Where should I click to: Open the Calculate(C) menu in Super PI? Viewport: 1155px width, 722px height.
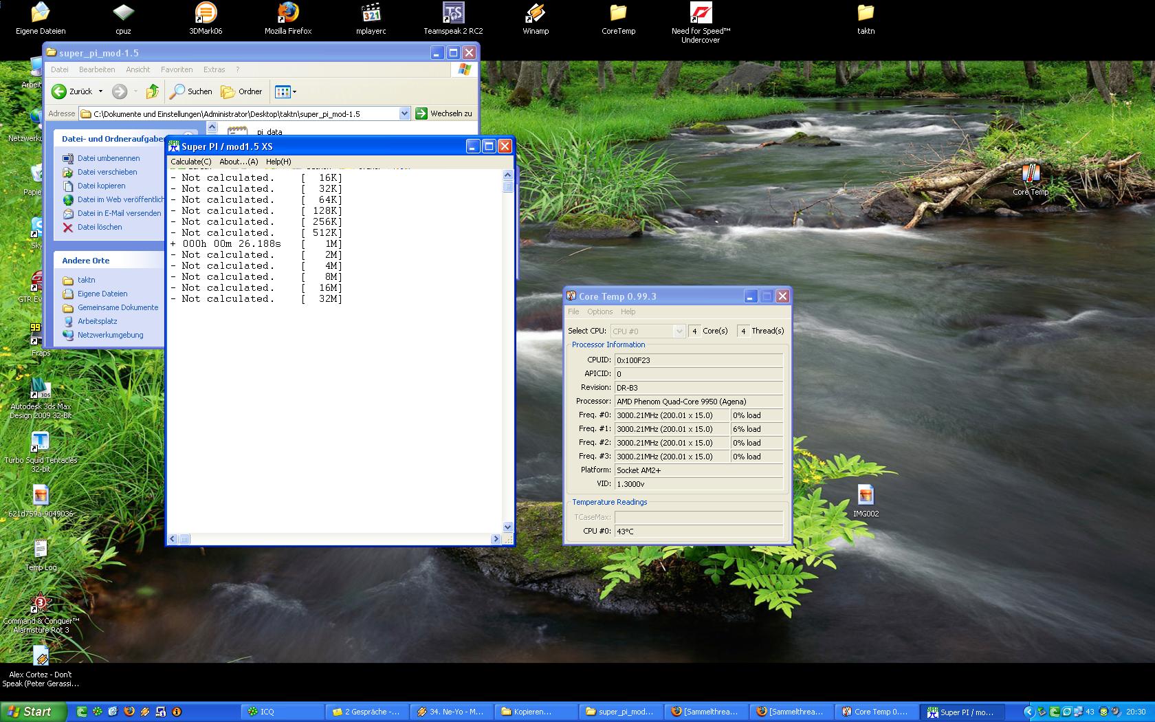click(191, 162)
